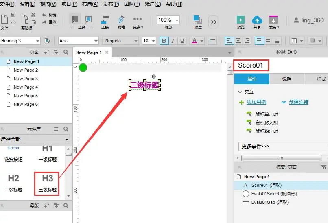Click the Add Case link
The height and width of the screenshot is (223, 328).
(x=256, y=102)
